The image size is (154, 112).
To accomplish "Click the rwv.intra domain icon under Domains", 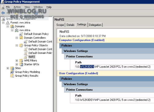I will [x=17, y=30].
